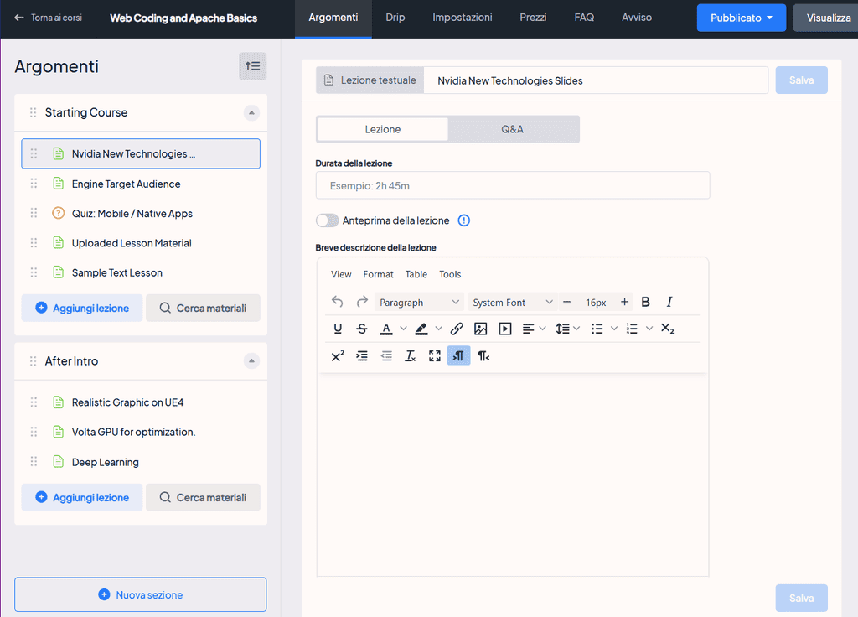Decrease font size with minus button
The height and width of the screenshot is (617, 858).
(567, 302)
